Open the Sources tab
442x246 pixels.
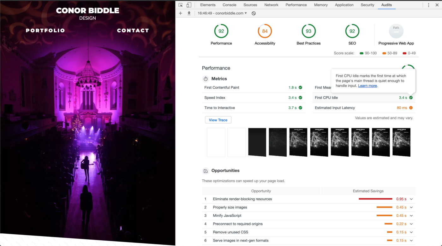[x=250, y=5]
